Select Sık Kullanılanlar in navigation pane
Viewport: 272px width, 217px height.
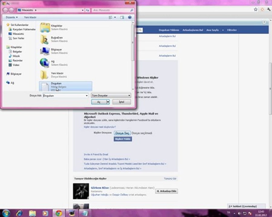tap(19, 25)
